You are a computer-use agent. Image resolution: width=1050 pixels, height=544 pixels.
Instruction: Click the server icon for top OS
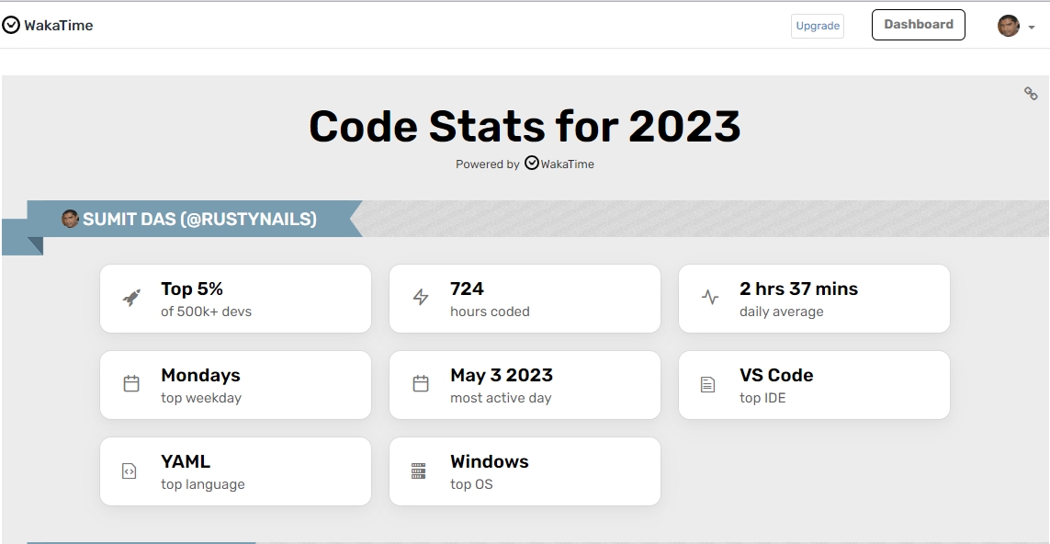[x=419, y=471]
